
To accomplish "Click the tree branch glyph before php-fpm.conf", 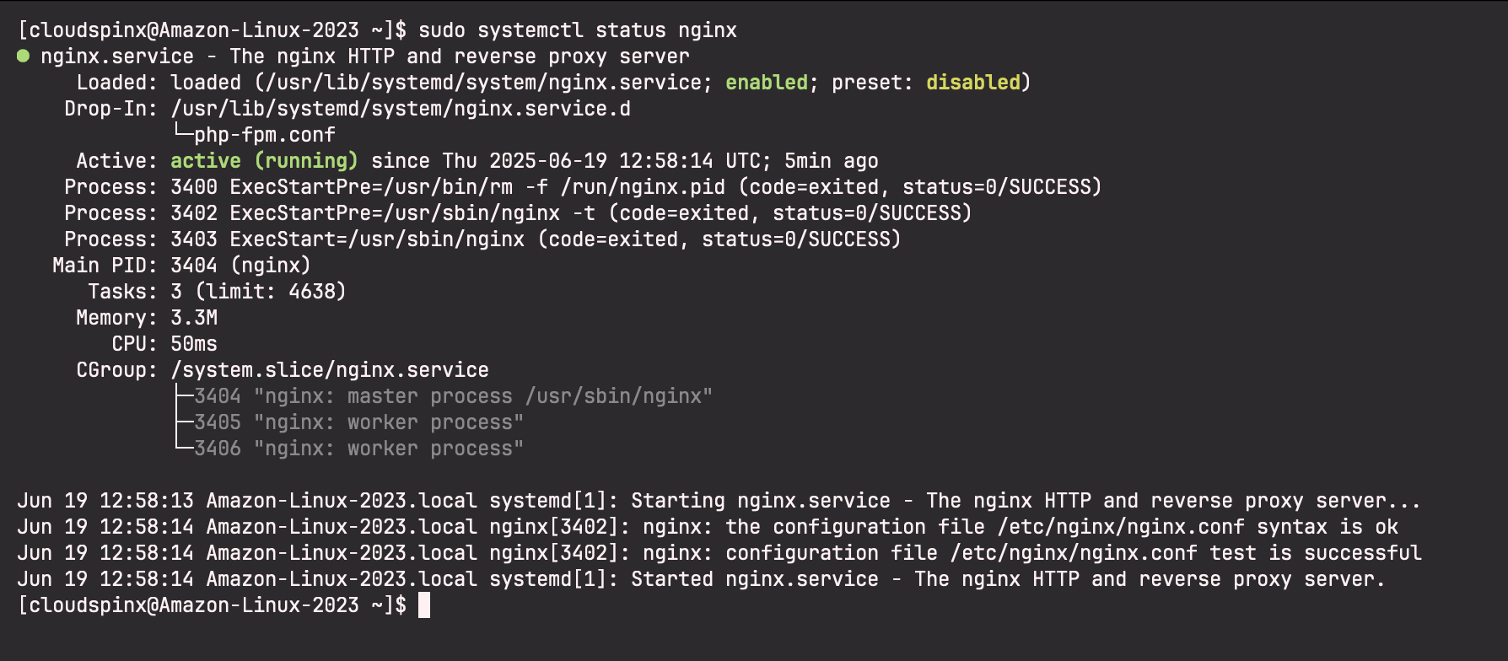I will [182, 133].
